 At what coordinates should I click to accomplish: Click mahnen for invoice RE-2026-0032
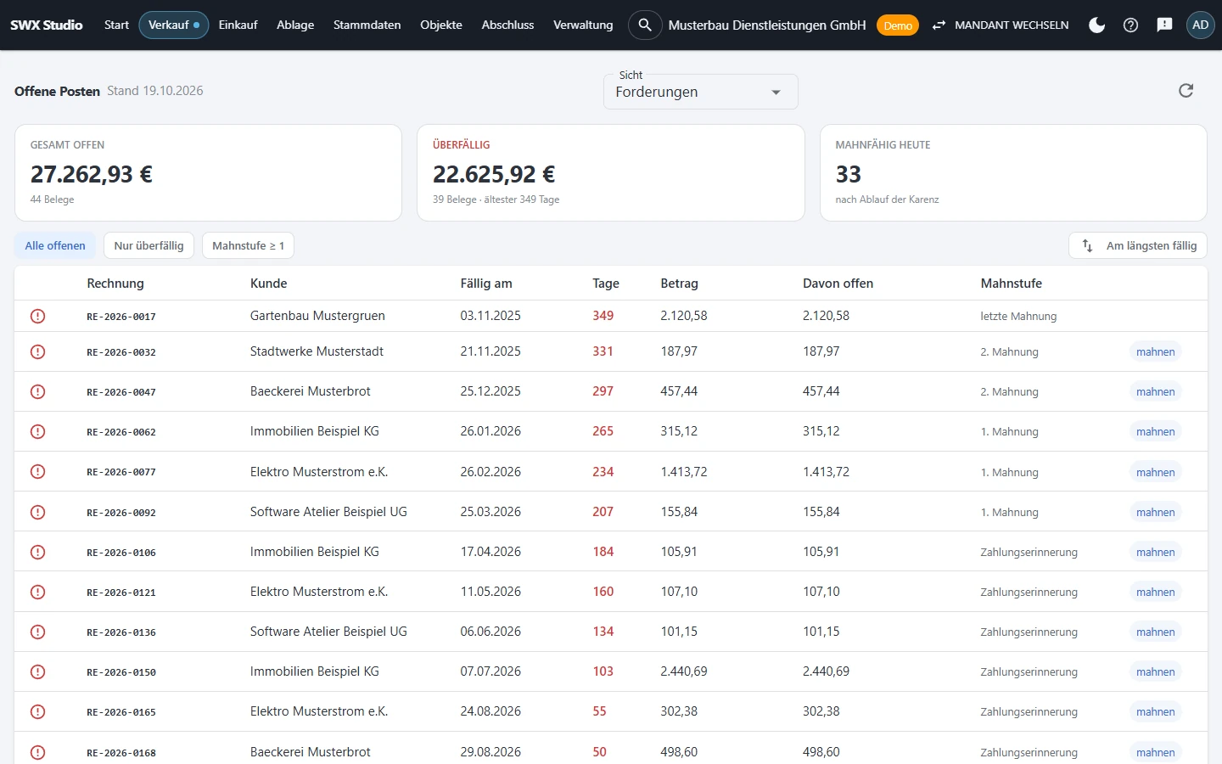click(x=1155, y=351)
